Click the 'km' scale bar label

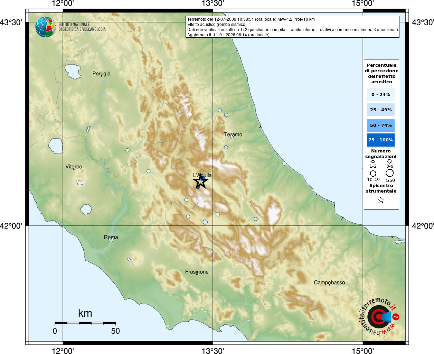point(85,313)
